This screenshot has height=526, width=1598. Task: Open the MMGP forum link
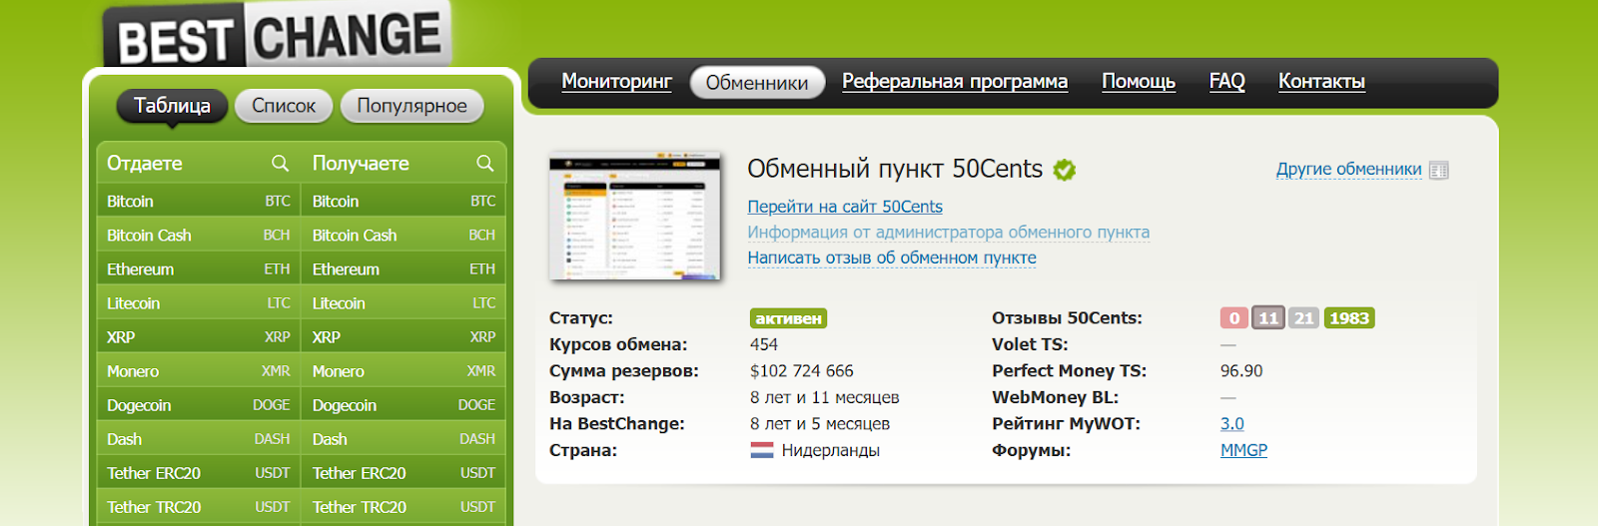[1243, 450]
